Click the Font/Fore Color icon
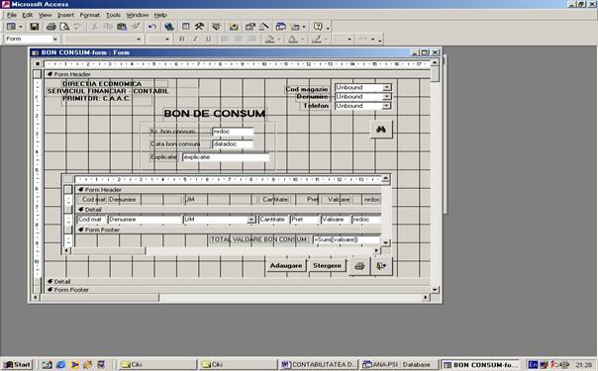 (292, 39)
